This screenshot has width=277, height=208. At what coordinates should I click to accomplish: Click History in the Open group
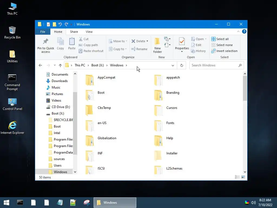(198, 51)
